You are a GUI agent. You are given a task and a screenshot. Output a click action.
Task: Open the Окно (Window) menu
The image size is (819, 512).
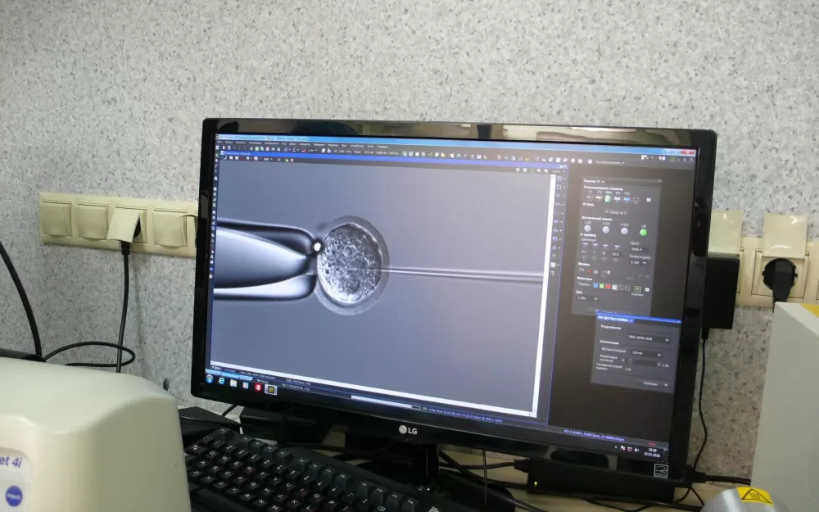click(370, 147)
